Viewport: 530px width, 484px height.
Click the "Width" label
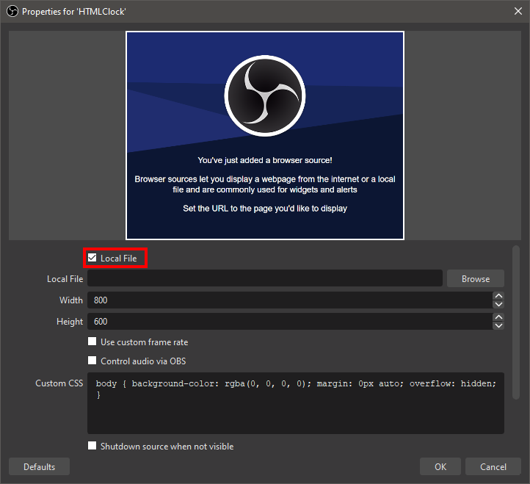click(x=71, y=300)
